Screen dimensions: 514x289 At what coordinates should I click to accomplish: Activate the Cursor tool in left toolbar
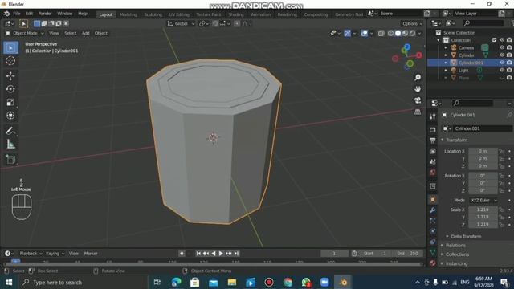[x=10, y=61]
